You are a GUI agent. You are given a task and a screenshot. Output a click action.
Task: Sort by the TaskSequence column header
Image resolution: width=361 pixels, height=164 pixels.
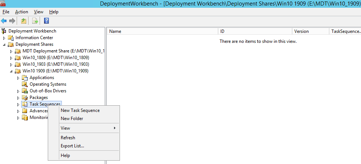point(345,31)
